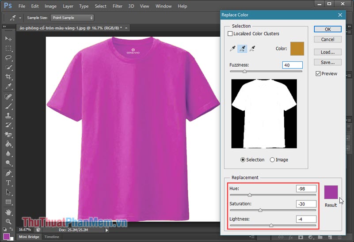Click the Saturation slider handle
Screen dimensions: 354x242
(260, 210)
